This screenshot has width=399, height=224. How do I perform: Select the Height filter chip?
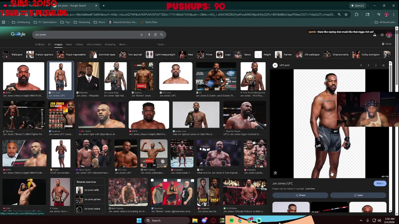(x=263, y=55)
